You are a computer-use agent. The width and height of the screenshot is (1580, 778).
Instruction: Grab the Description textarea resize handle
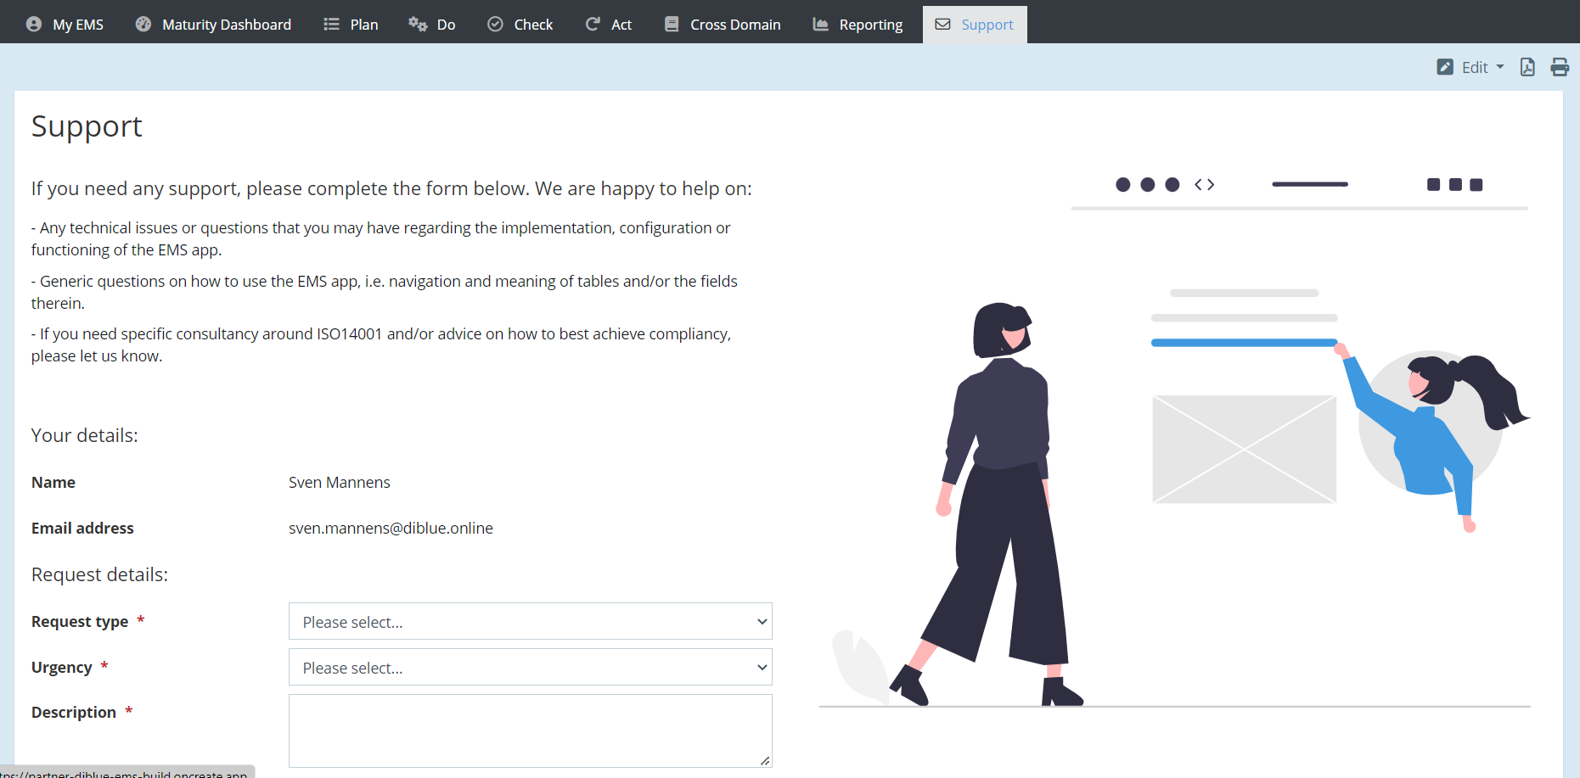pos(765,761)
